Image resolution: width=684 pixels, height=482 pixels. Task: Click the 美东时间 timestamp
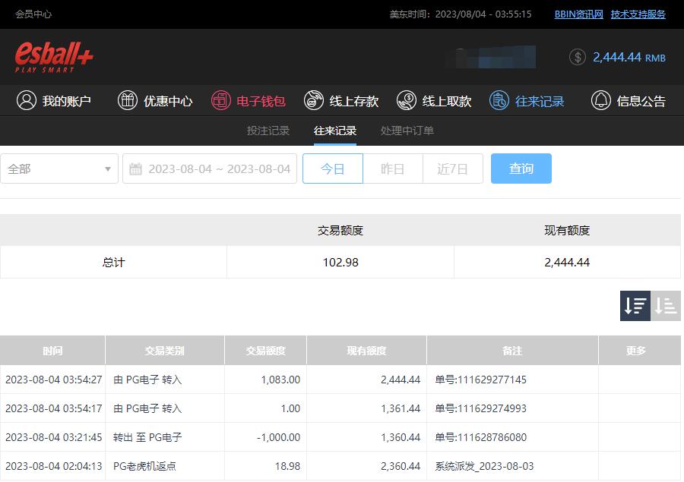(x=461, y=14)
